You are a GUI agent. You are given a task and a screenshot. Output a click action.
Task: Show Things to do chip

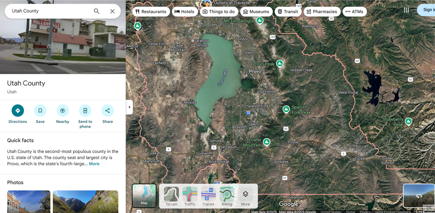click(x=219, y=12)
